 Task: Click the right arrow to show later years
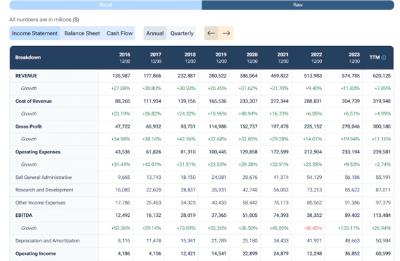pyautogui.click(x=226, y=33)
